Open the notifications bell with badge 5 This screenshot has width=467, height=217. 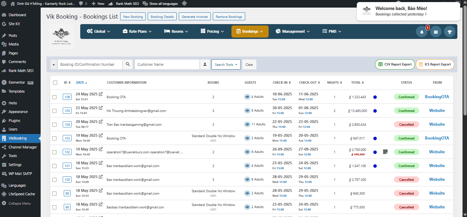422,32
